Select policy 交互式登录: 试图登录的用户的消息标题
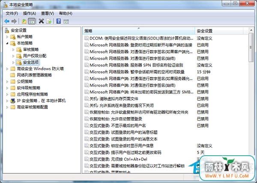 123,132
